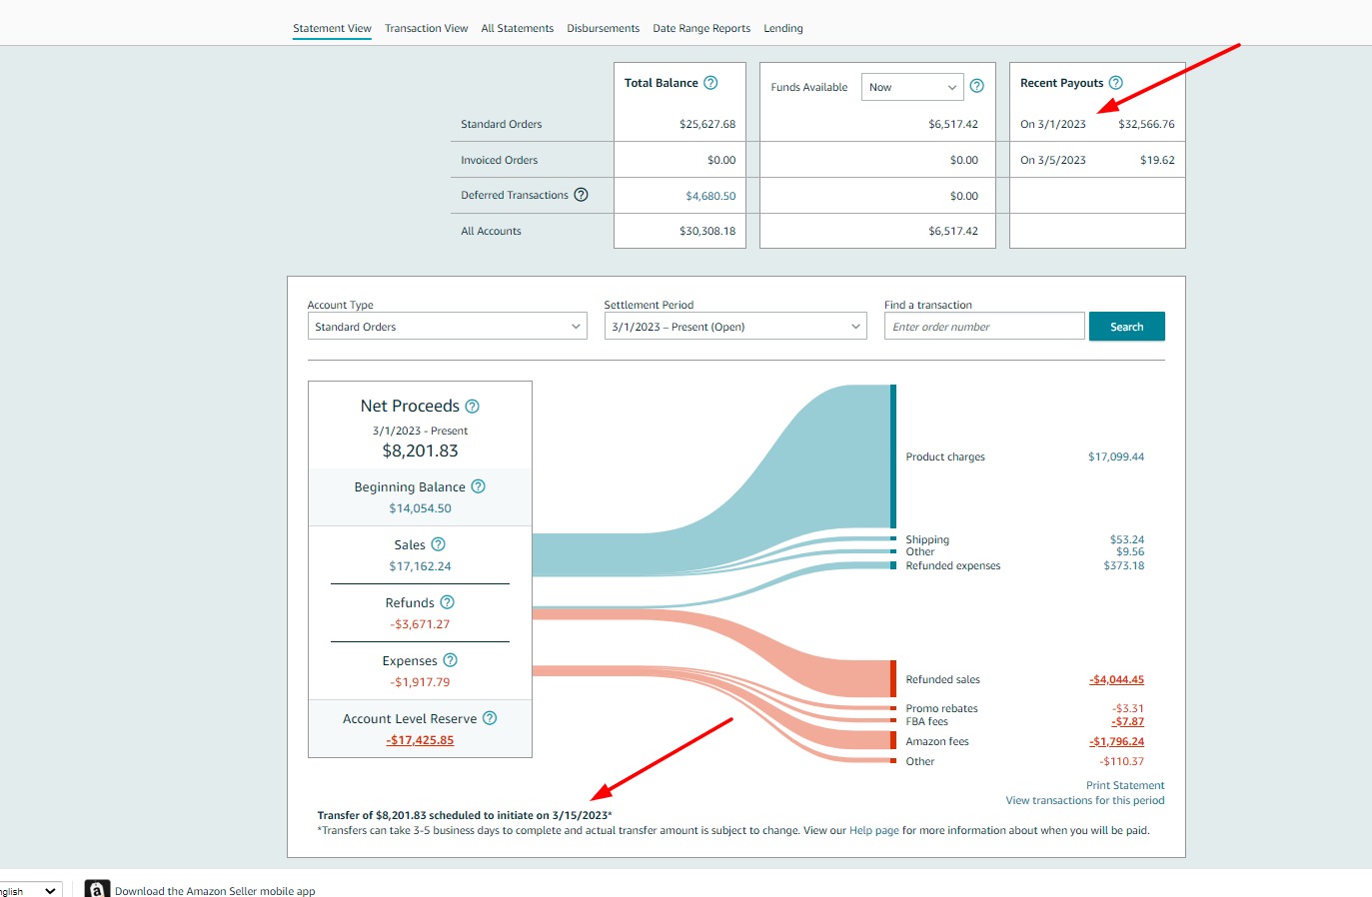The image size is (1372, 897).
Task: Open the Disbursements tab
Action: click(603, 28)
